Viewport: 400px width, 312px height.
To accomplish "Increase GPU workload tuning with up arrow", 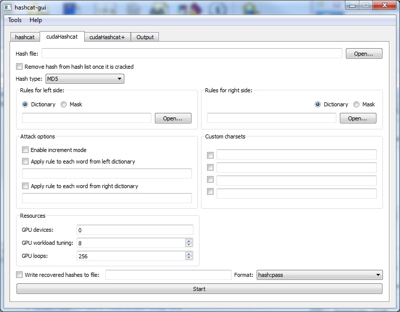I will 189,241.
